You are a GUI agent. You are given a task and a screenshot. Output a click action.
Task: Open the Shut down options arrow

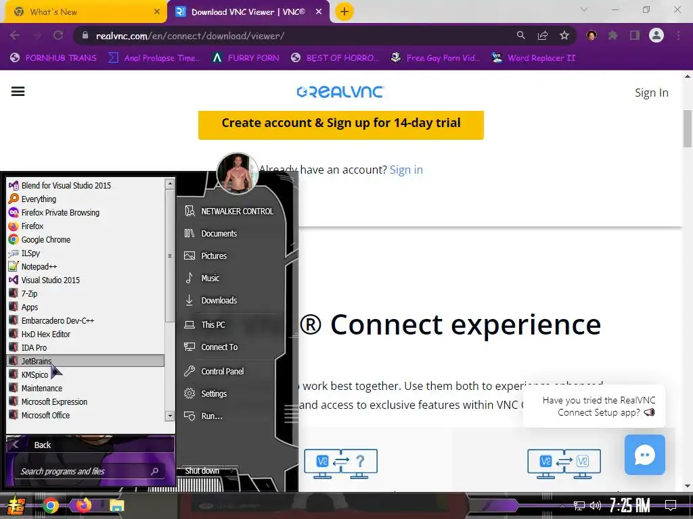pos(233,471)
